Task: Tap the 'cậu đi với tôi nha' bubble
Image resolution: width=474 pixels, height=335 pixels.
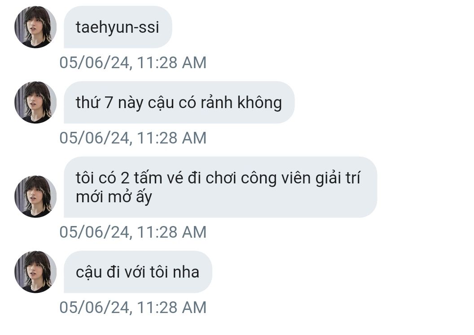Action: click(138, 272)
